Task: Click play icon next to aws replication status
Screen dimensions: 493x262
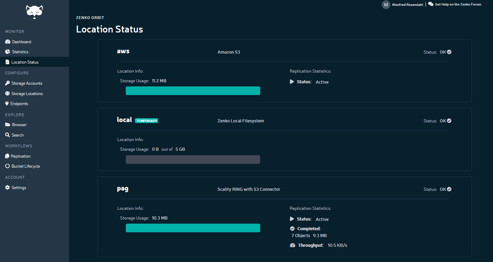Action: 292,82
